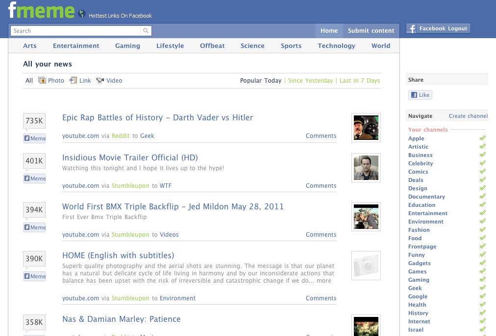
Task: Click the Environment channel link under HOME
Action: [x=177, y=298]
